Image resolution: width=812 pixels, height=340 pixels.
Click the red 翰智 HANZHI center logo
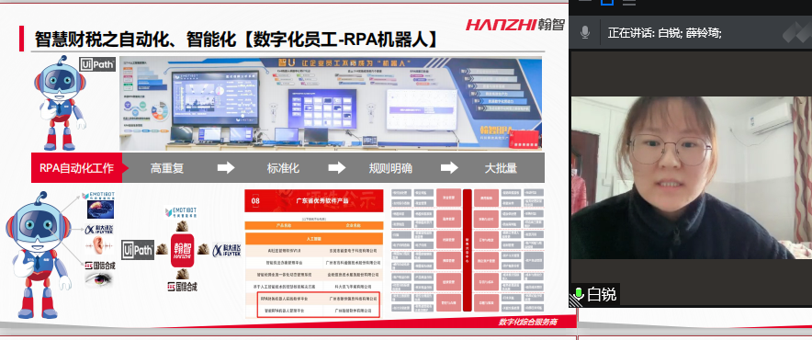(x=182, y=250)
